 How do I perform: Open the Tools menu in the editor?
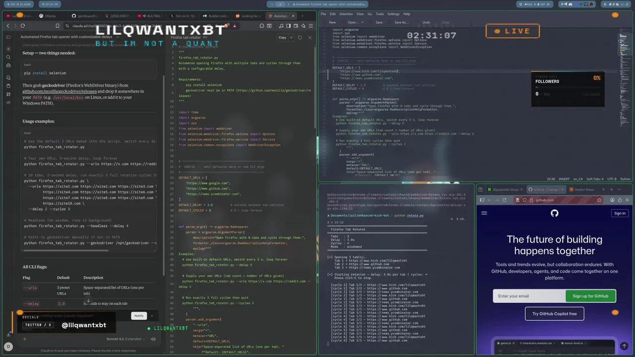[380, 14]
